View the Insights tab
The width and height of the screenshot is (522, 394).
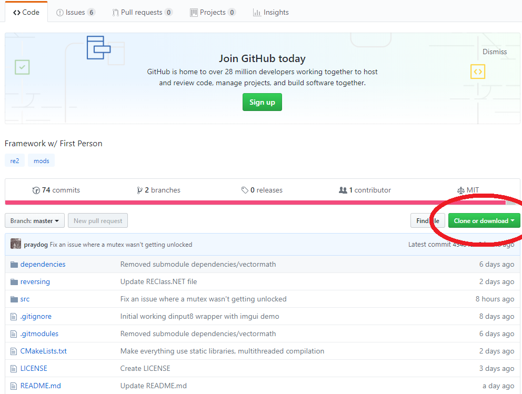[270, 12]
